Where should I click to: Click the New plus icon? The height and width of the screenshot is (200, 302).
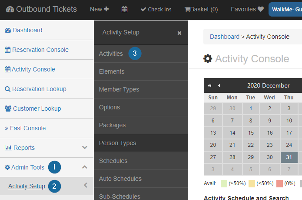pyautogui.click(x=106, y=9)
